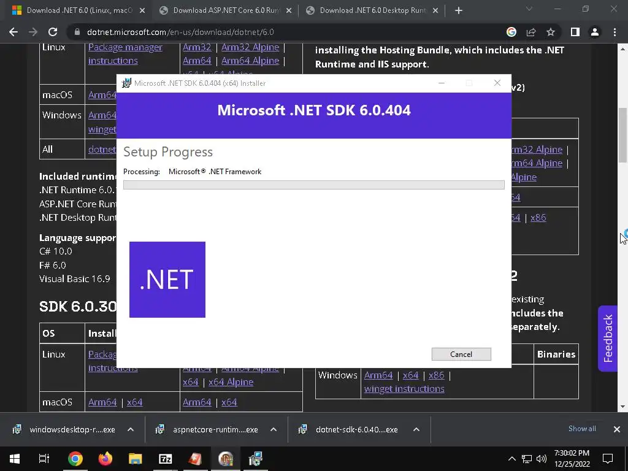Open the Chrome profile icon
This screenshot has height=471, width=628.
coord(595,32)
